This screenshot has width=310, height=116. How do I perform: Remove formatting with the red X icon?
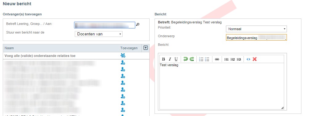pyautogui.click(x=255, y=59)
